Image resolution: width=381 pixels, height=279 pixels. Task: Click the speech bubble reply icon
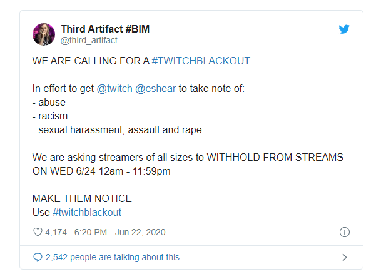tap(38, 257)
